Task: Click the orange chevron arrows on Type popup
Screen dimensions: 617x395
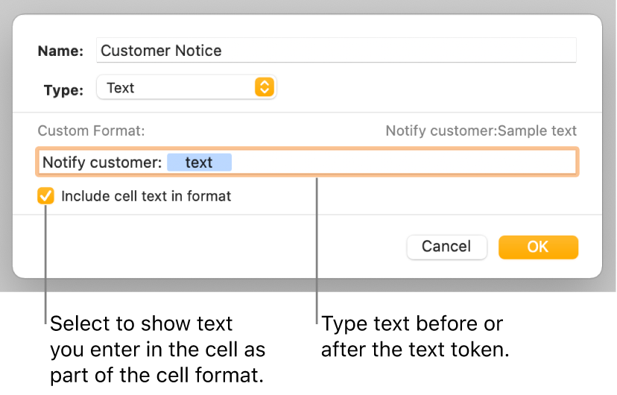Action: coord(264,88)
